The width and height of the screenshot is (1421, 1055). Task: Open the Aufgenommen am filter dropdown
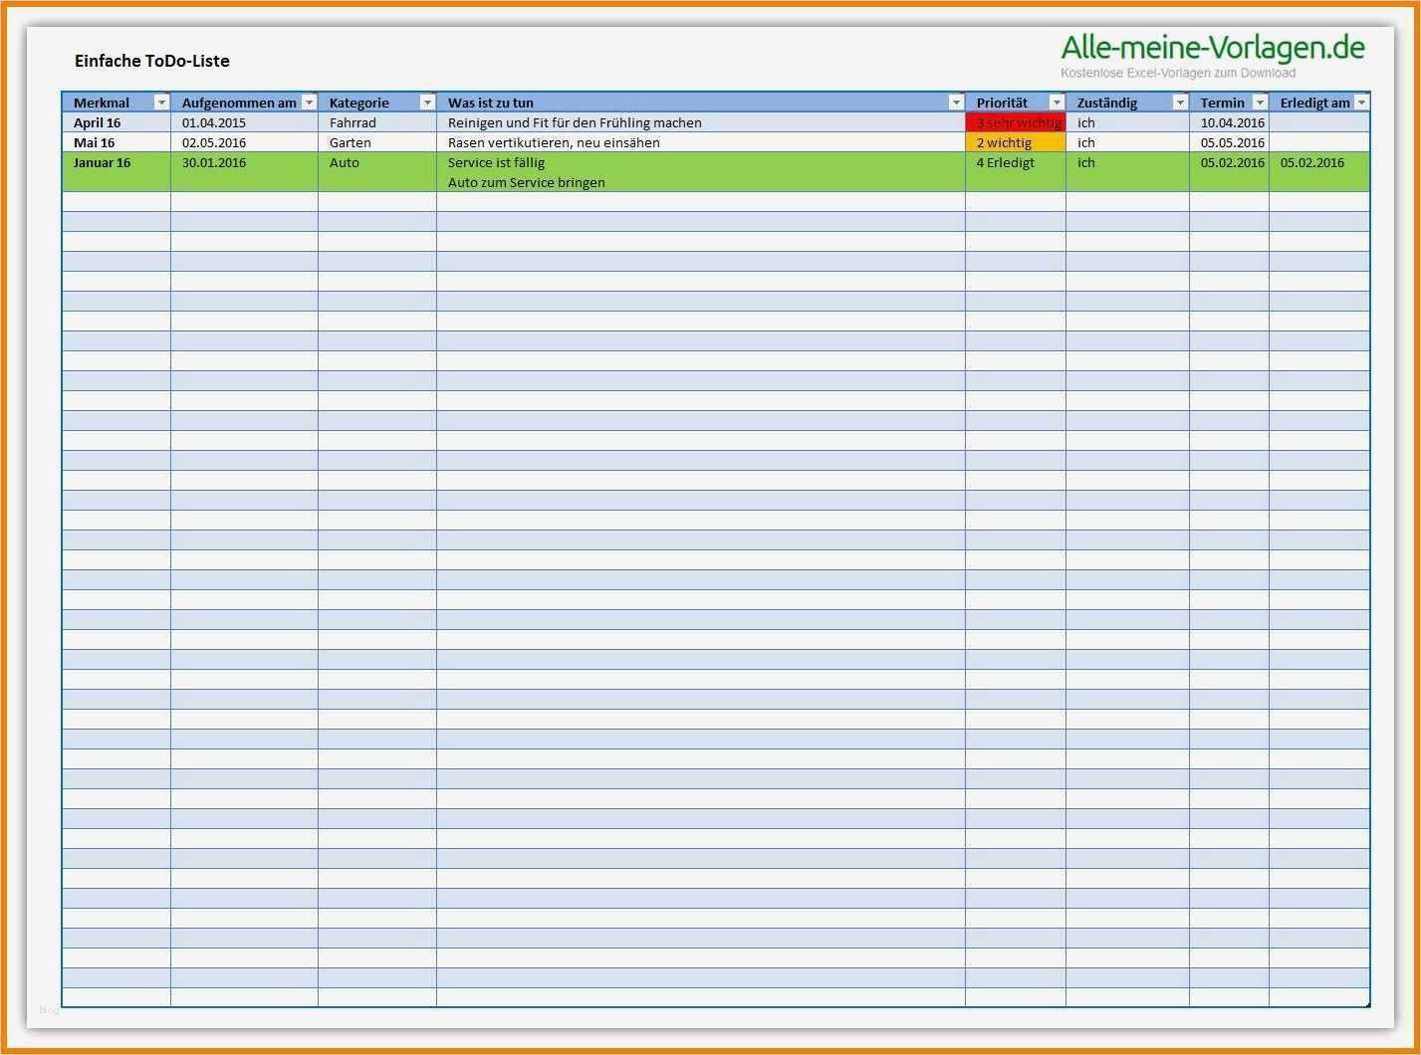[309, 103]
